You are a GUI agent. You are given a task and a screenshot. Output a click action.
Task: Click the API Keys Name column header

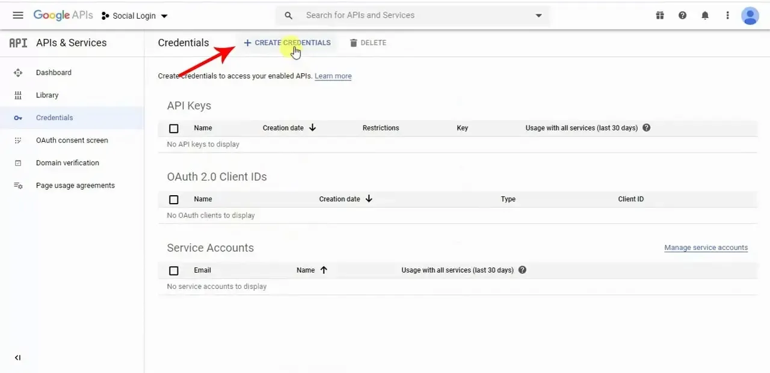tap(203, 128)
